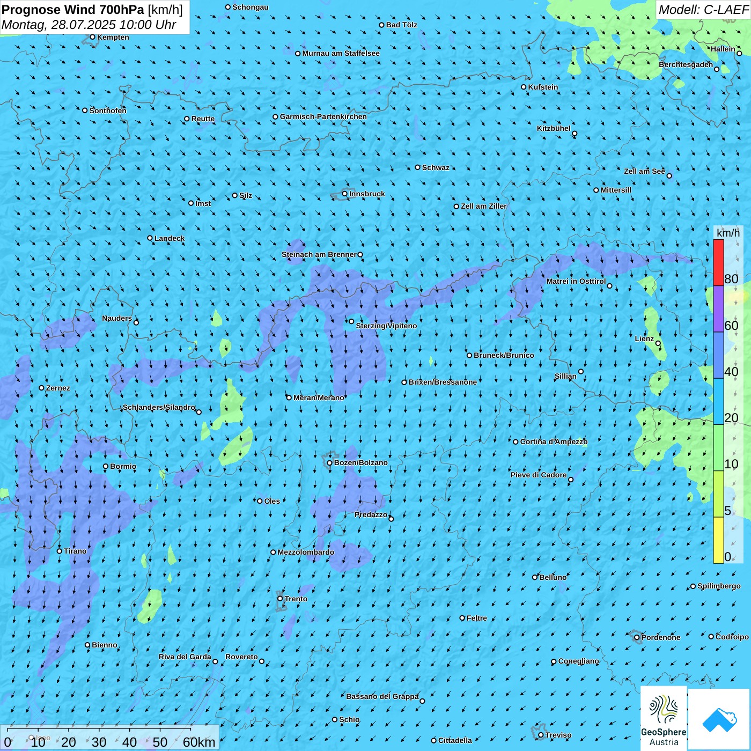The image size is (751, 751).
Task: Click the 'Spilimbergo' label
Action: [719, 586]
